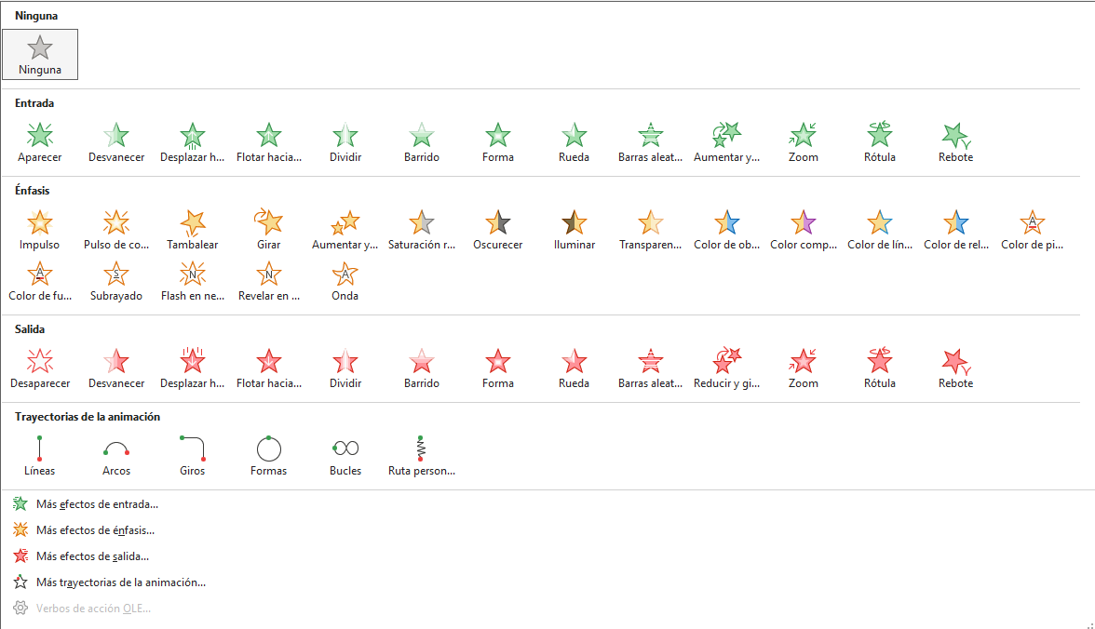Apply the Desaparecer exit effect
The width and height of the screenshot is (1095, 629).
click(39, 368)
